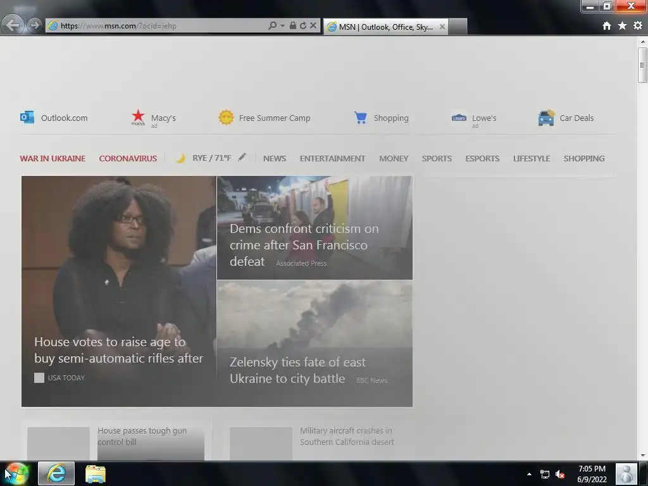Go to the ENTERTAINMENT section
Viewport: 648px width, 486px height.
pos(332,158)
